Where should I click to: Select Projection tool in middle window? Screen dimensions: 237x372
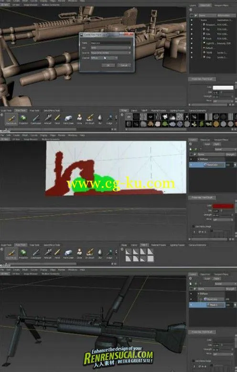coord(23,254)
